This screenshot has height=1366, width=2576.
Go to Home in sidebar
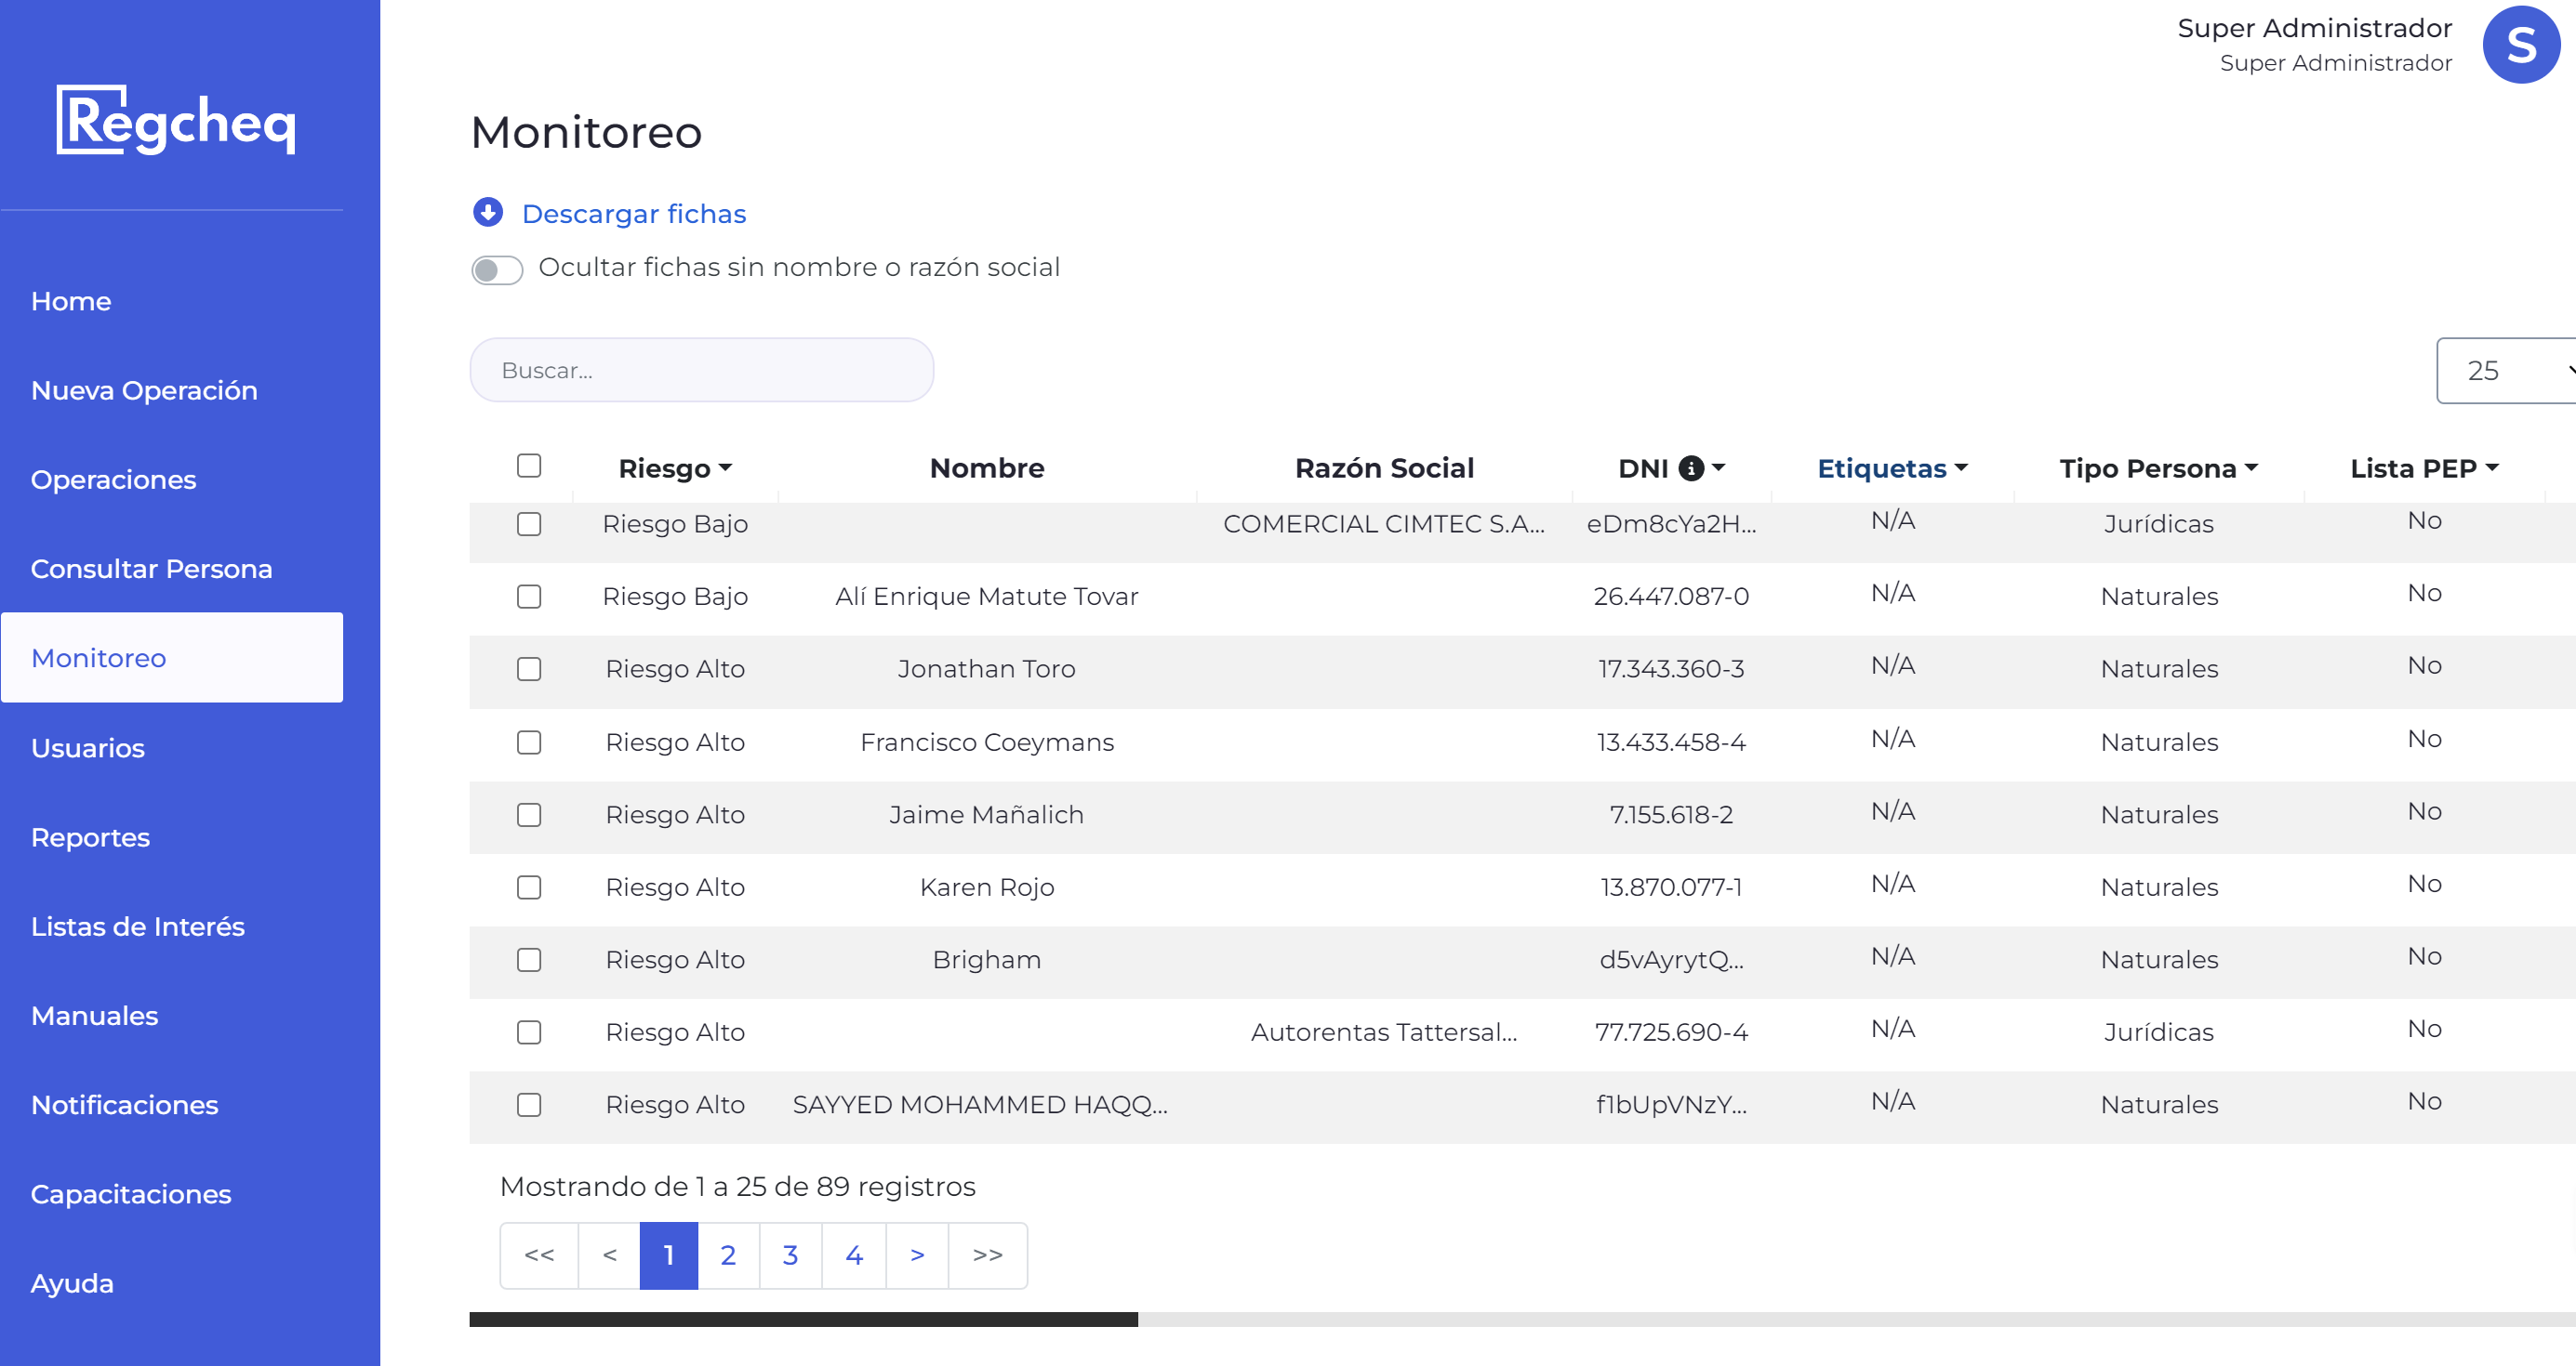click(x=71, y=301)
